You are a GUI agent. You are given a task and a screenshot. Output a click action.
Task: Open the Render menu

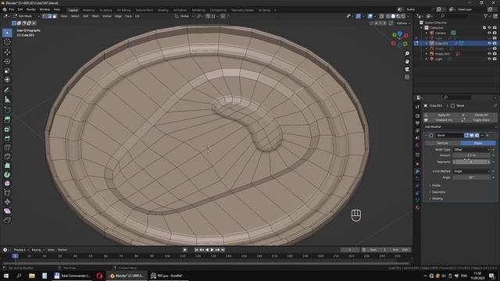pyautogui.click(x=31, y=9)
